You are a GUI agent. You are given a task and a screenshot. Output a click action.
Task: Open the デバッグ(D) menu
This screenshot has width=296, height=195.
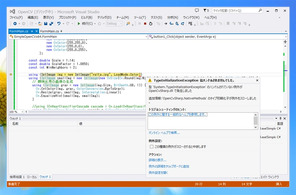click(104, 17)
